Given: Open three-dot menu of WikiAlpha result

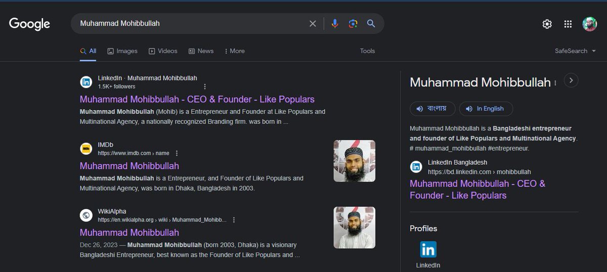Looking at the screenshot, I should click(234, 220).
